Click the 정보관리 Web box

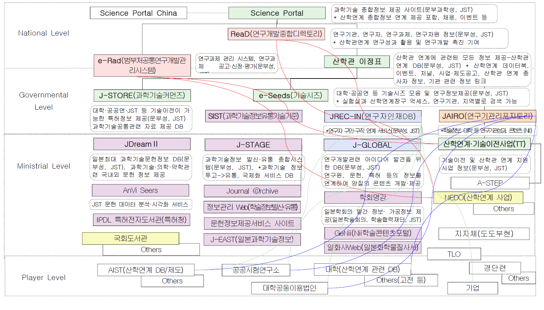click(252, 207)
